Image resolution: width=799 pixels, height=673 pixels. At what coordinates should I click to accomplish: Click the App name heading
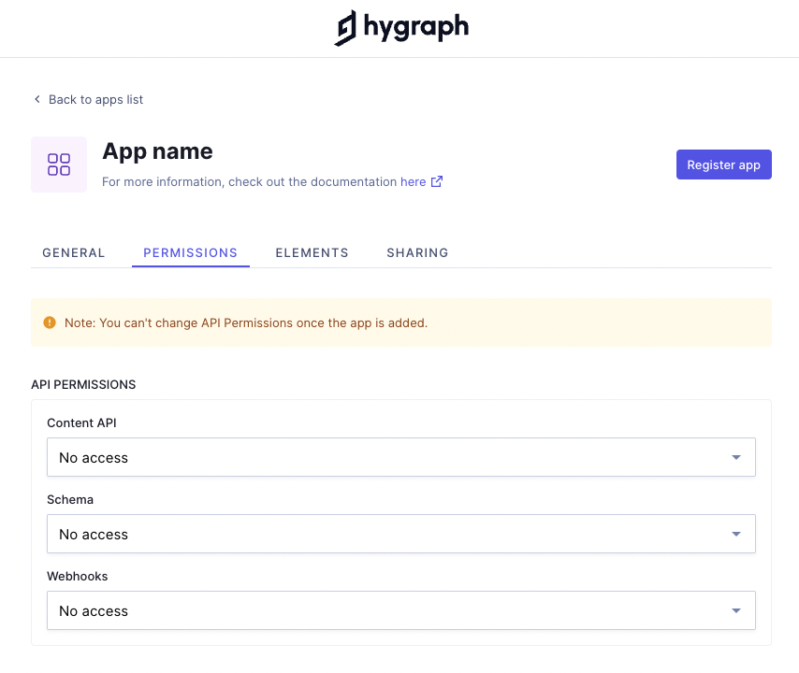tap(157, 151)
